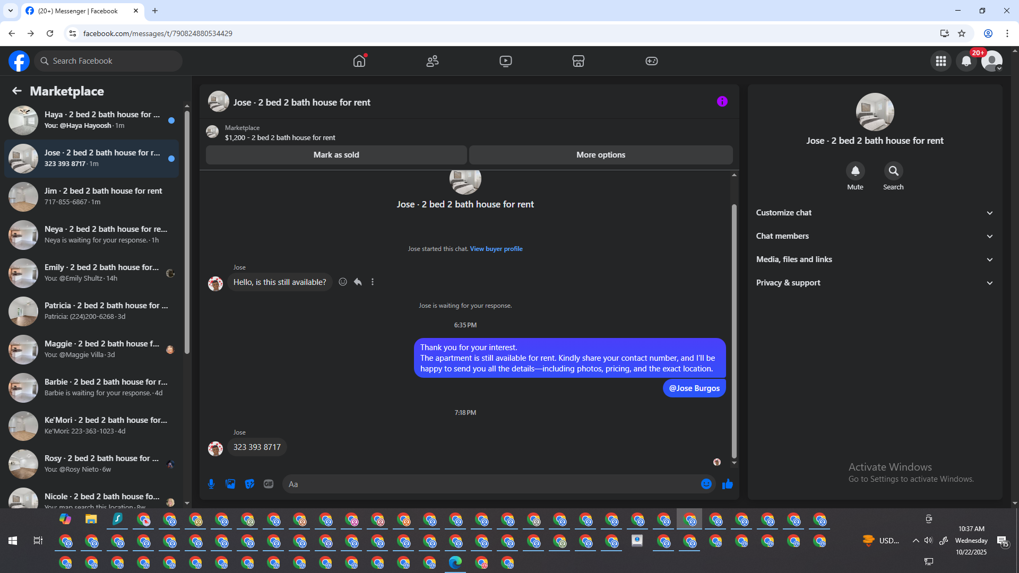Open the sticker picker icon

point(249,484)
